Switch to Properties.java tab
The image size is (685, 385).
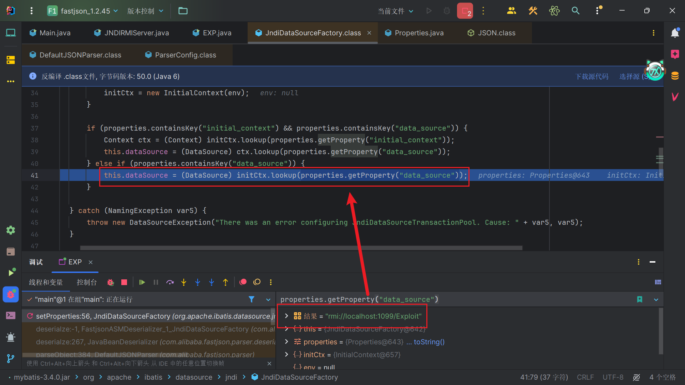coord(414,33)
